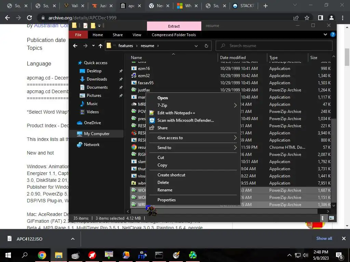Viewport: 350px width, 262px height.
Task: Open Chrome three-dot menu
Action: pyautogui.click(x=342, y=18)
